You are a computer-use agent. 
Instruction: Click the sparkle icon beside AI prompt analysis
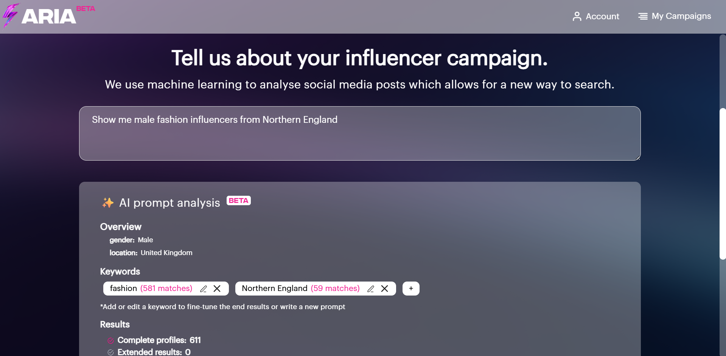[108, 203]
